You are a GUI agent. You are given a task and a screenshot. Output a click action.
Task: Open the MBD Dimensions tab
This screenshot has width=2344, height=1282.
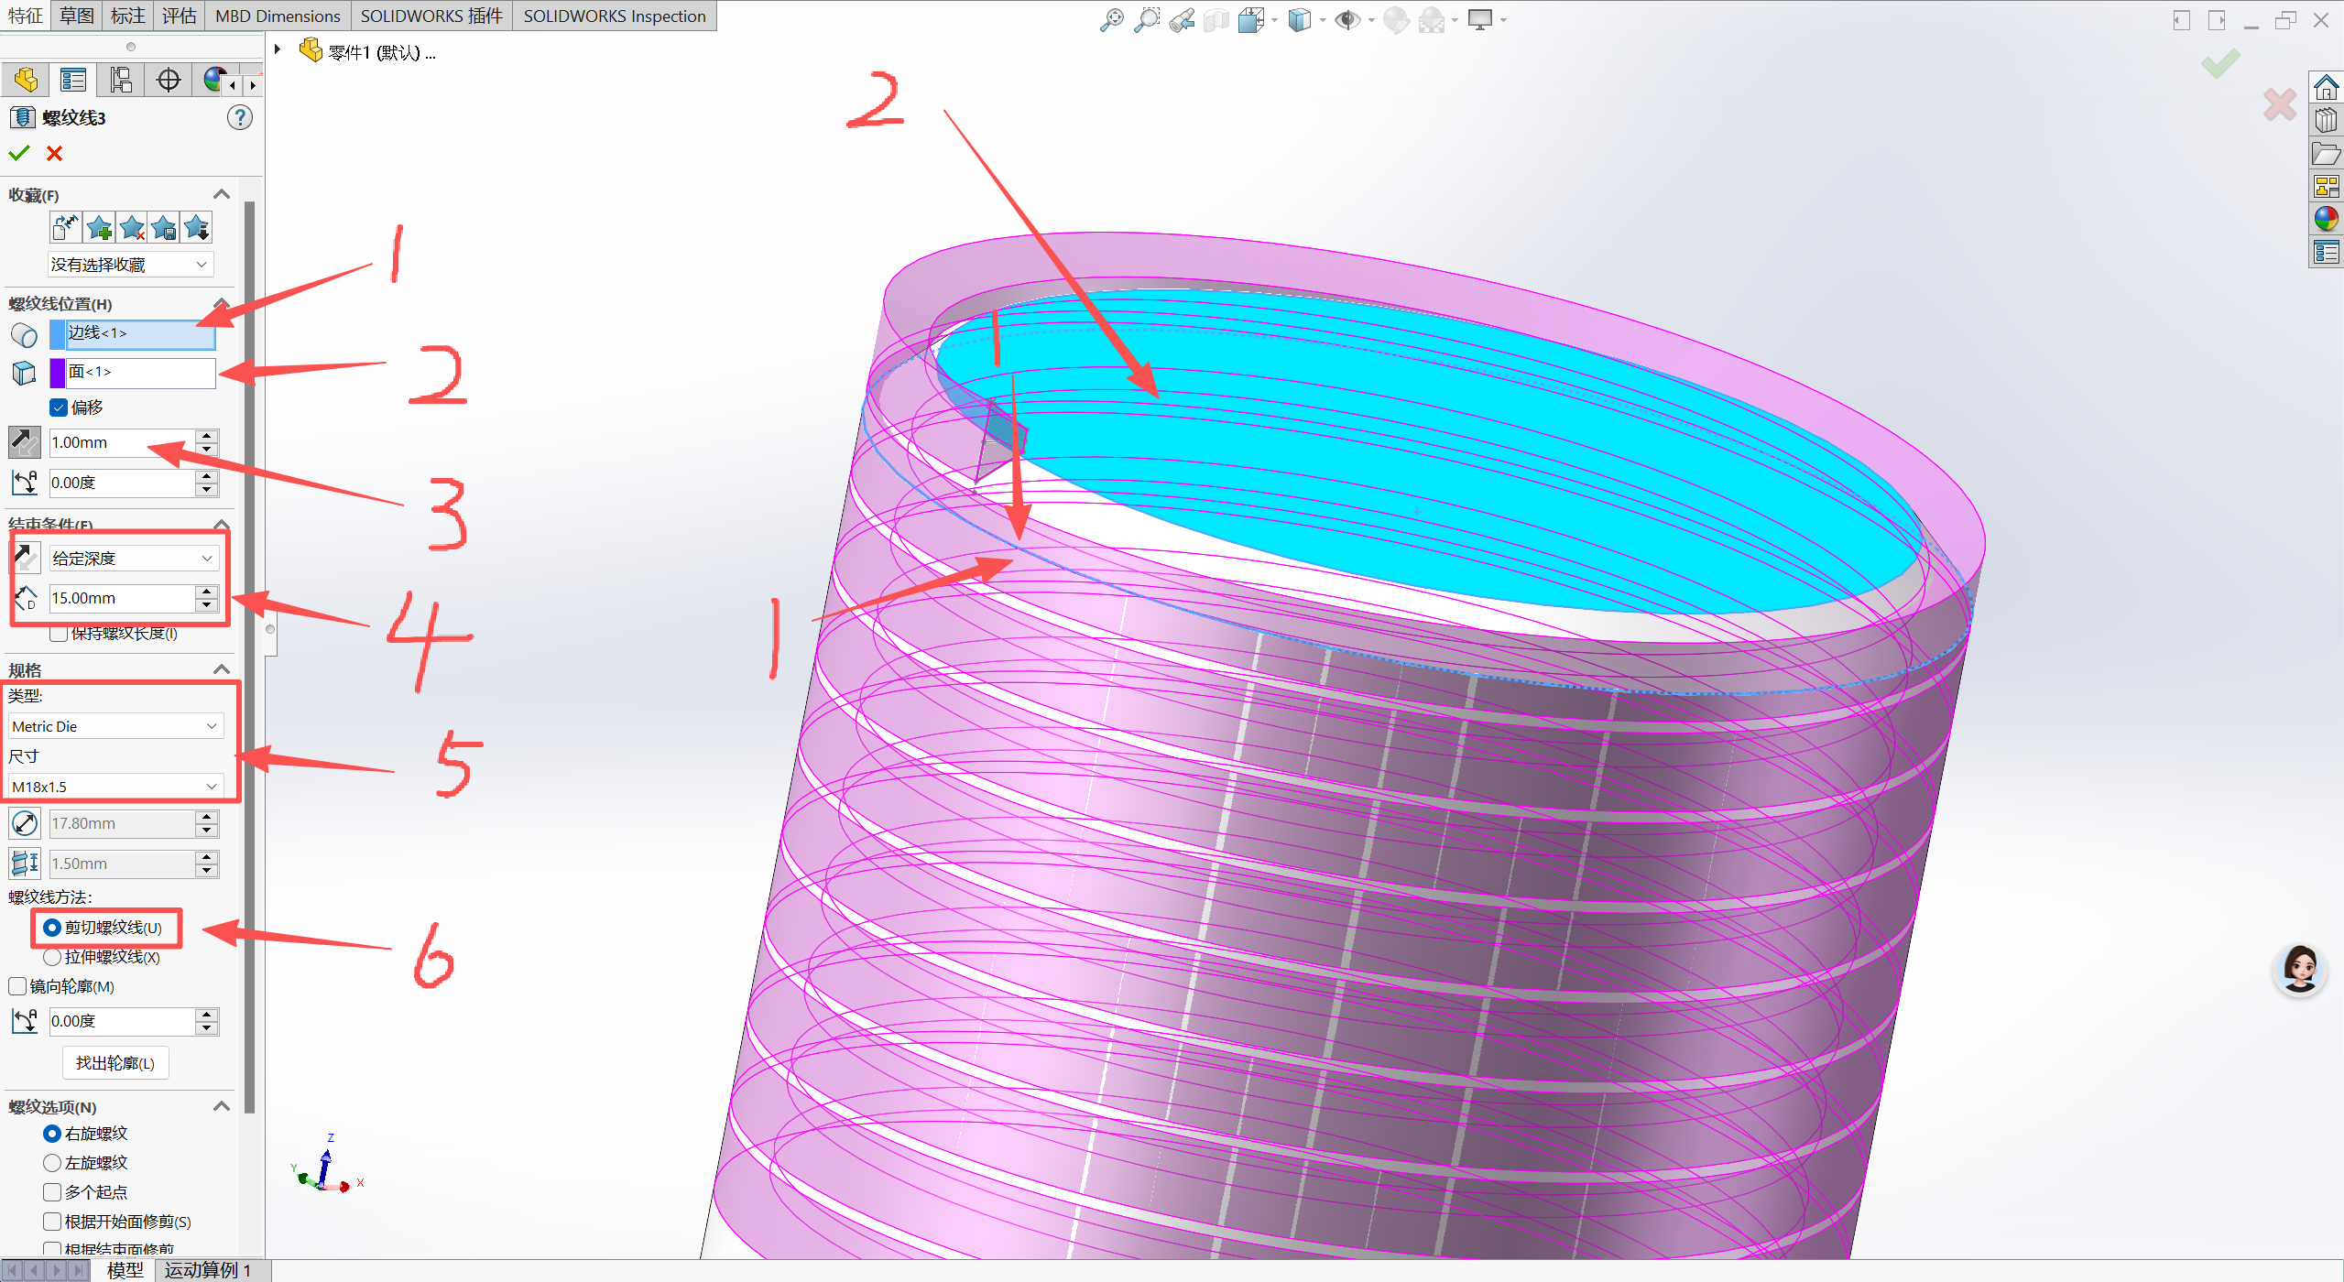tap(278, 16)
